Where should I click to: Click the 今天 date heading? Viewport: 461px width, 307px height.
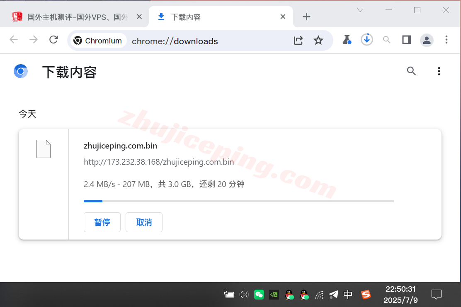click(x=27, y=114)
